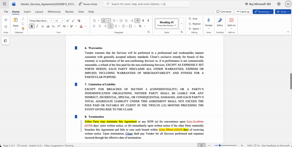Click the Increase Indent icon
This screenshot has height=147, width=292.
(x=132, y=21)
